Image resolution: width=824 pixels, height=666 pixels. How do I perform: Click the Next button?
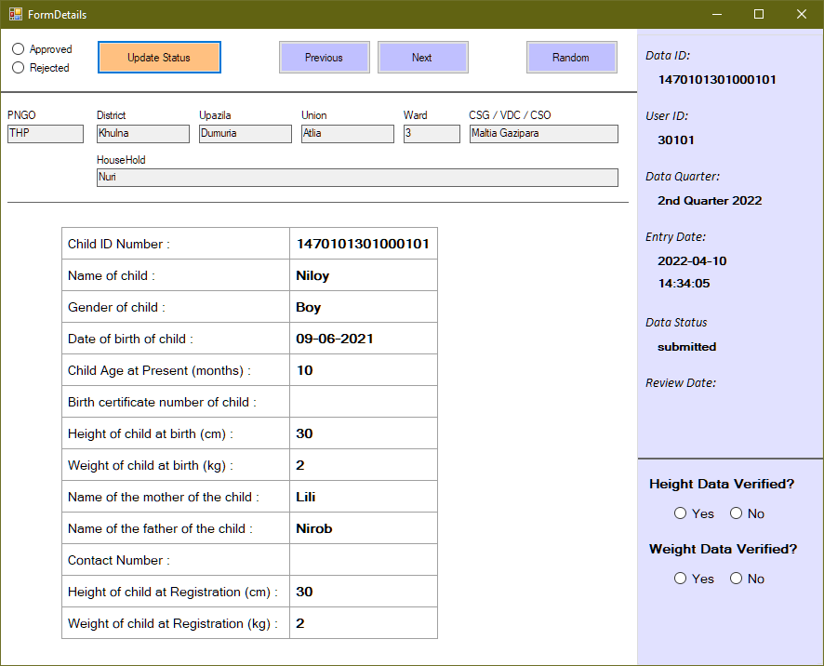(422, 57)
